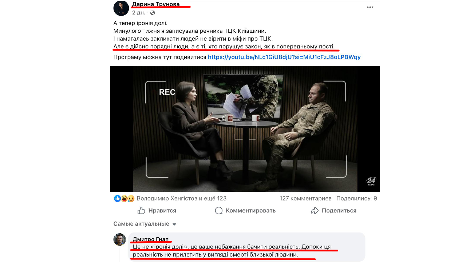Show who reacted: Володимир Хенгістов и ещё 123
The image size is (466, 262).
click(182, 198)
